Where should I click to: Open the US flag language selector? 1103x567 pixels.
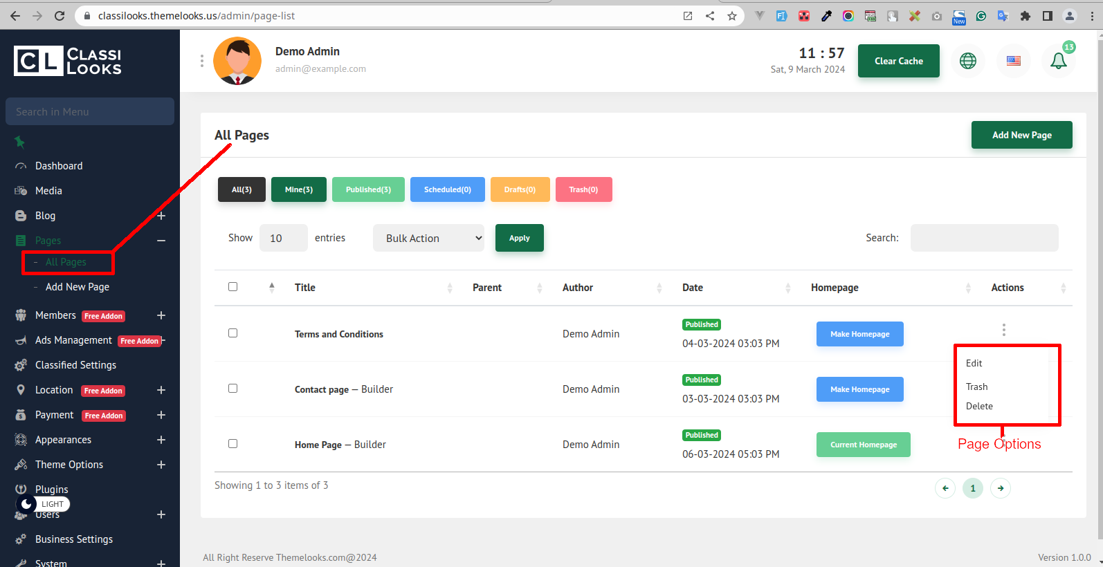pyautogui.click(x=1013, y=61)
